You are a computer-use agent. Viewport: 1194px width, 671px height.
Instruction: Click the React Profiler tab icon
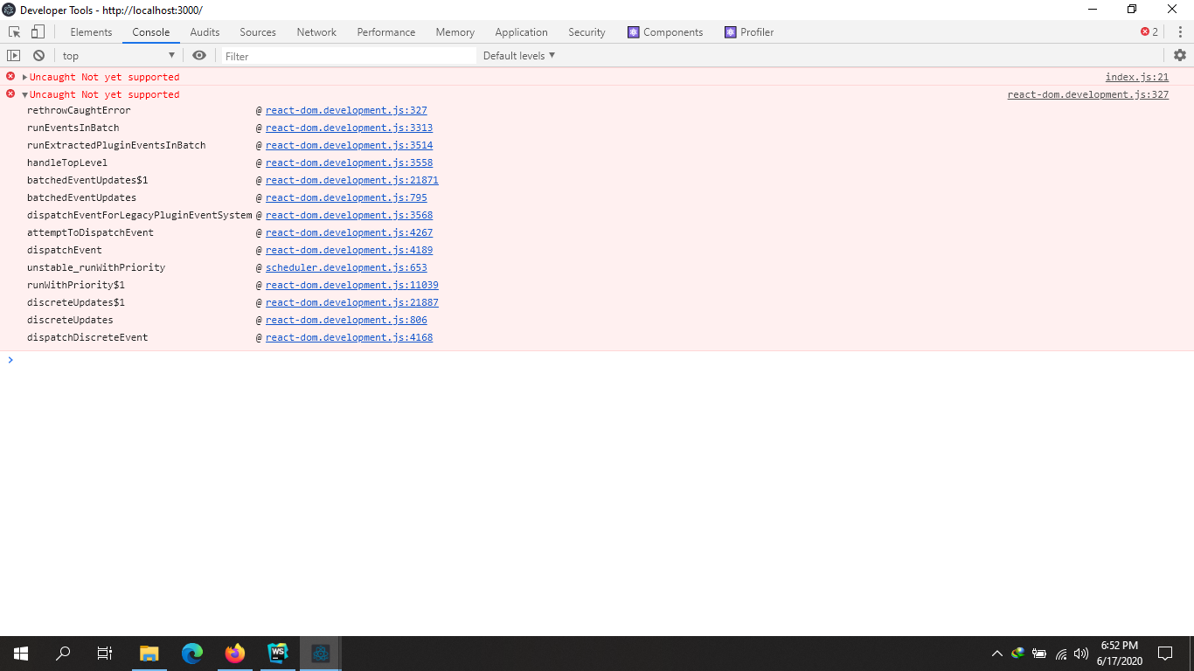point(731,32)
